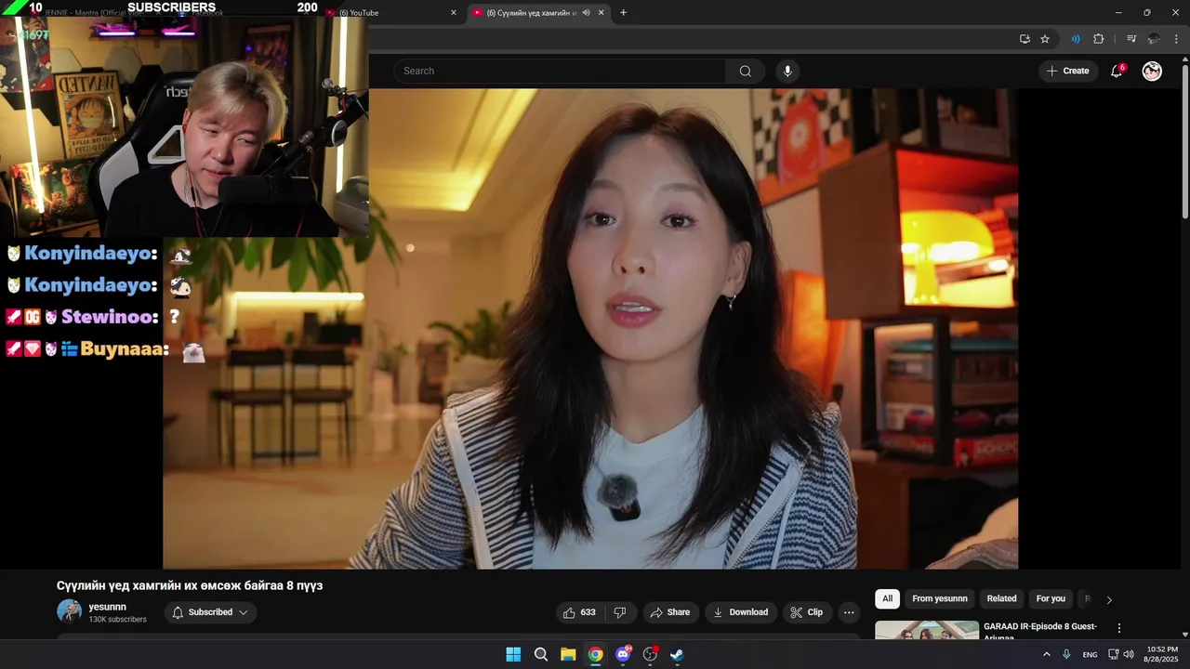The width and height of the screenshot is (1190, 669).
Task: Show more filter chips with right arrow
Action: [1108, 599]
